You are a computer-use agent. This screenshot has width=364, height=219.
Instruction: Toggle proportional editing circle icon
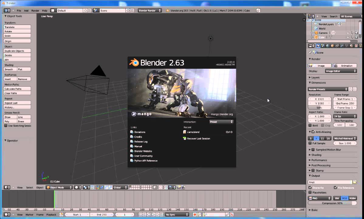[x=160, y=187]
